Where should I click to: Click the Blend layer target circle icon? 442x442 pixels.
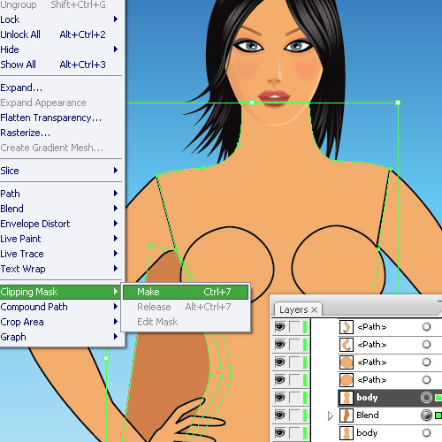426,415
